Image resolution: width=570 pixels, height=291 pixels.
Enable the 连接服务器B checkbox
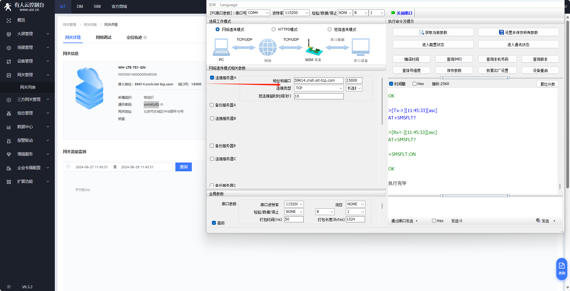click(212, 118)
